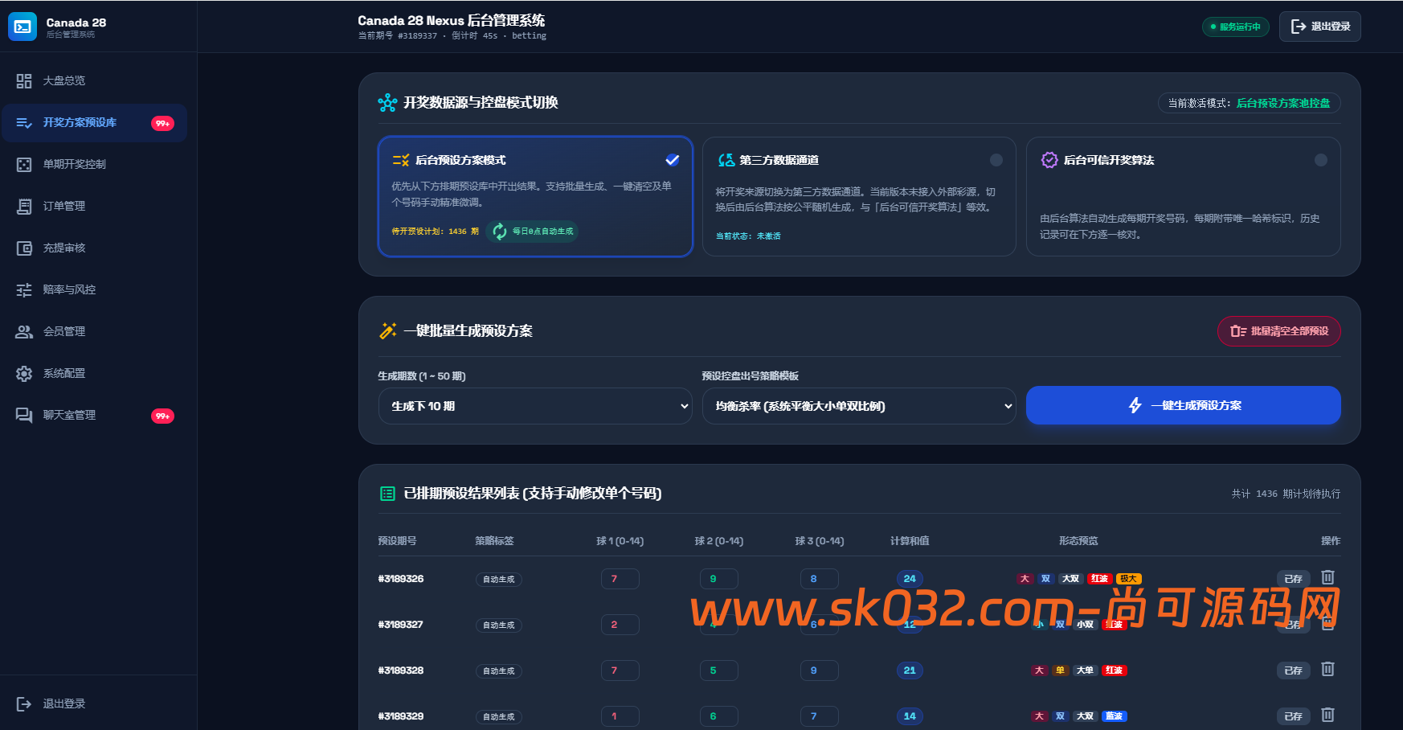1403x730 pixels.
Task: Click 已存 button in row #3189329
Action: click(1293, 716)
